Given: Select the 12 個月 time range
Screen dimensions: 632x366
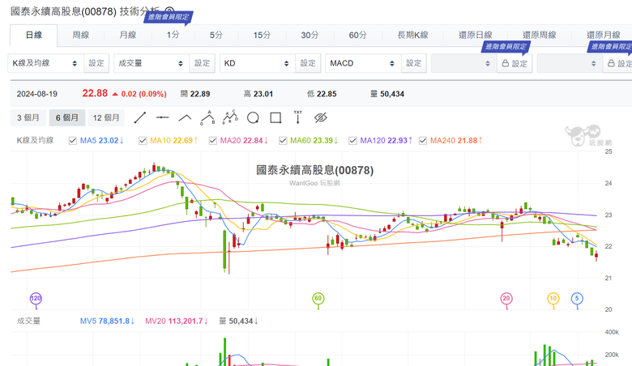Looking at the screenshot, I should (106, 117).
